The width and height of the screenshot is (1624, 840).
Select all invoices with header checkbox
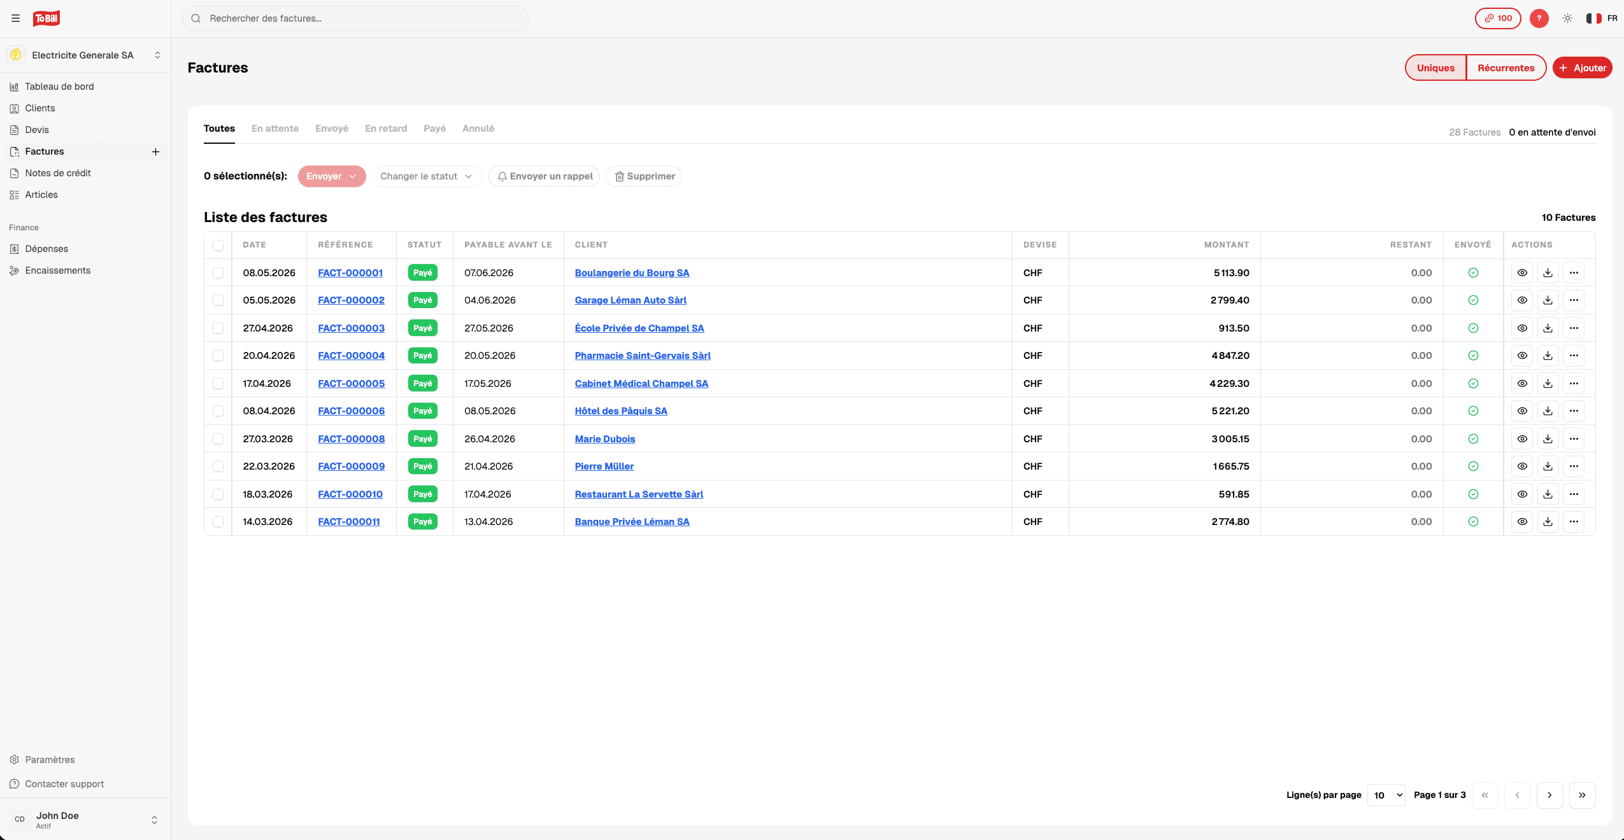[x=218, y=245]
